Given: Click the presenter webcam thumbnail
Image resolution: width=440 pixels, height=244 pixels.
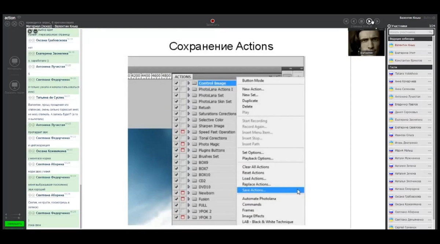Looking at the screenshot, I should pyautogui.click(x=366, y=42).
